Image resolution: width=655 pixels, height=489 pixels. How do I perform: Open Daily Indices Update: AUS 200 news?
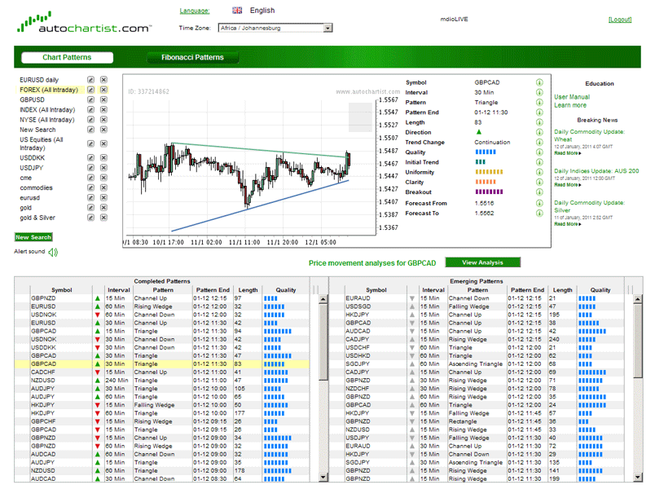pyautogui.click(x=596, y=171)
